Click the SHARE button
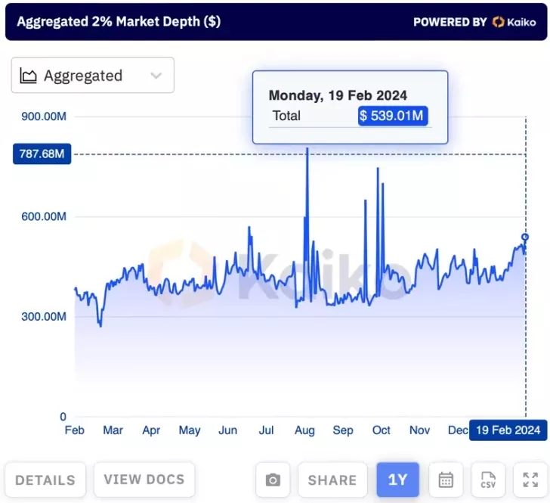This screenshot has height=503, width=550. coord(332,480)
